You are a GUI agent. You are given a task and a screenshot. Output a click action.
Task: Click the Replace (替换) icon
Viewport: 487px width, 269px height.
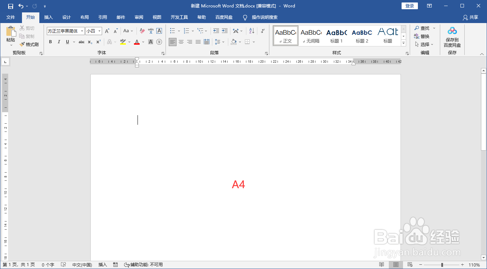(422, 36)
